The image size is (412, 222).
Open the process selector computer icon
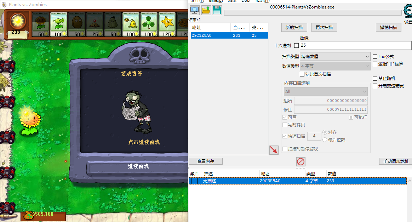(194, 10)
